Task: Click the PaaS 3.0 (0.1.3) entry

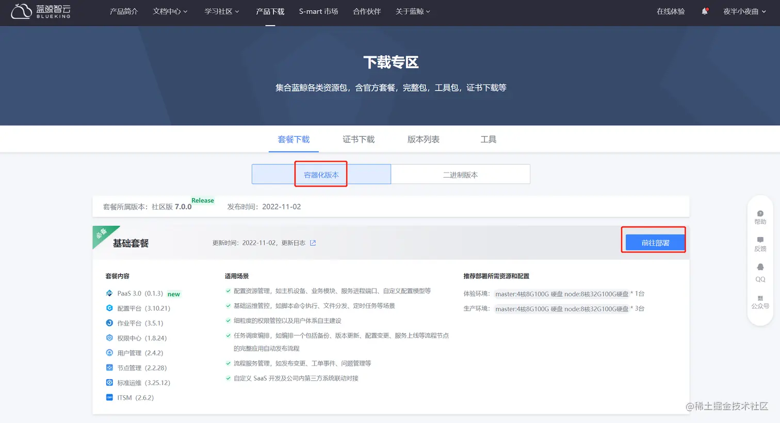Action: (140, 293)
